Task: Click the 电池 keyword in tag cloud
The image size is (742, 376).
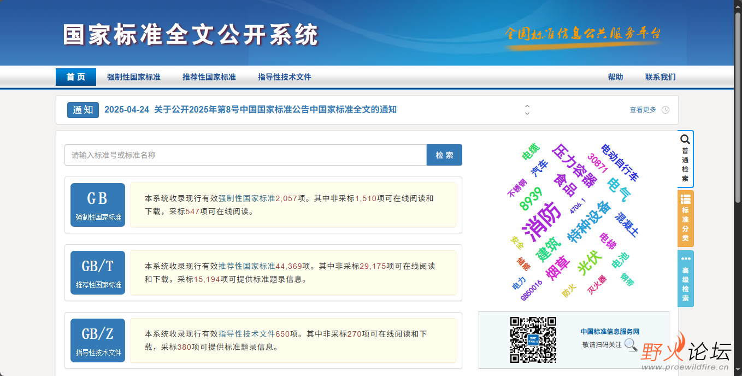Action: (620, 260)
